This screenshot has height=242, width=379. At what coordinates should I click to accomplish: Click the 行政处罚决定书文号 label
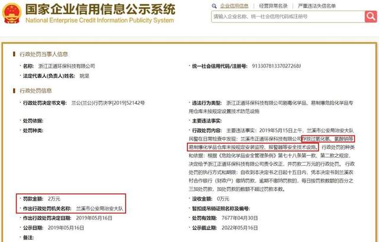tap(45, 103)
